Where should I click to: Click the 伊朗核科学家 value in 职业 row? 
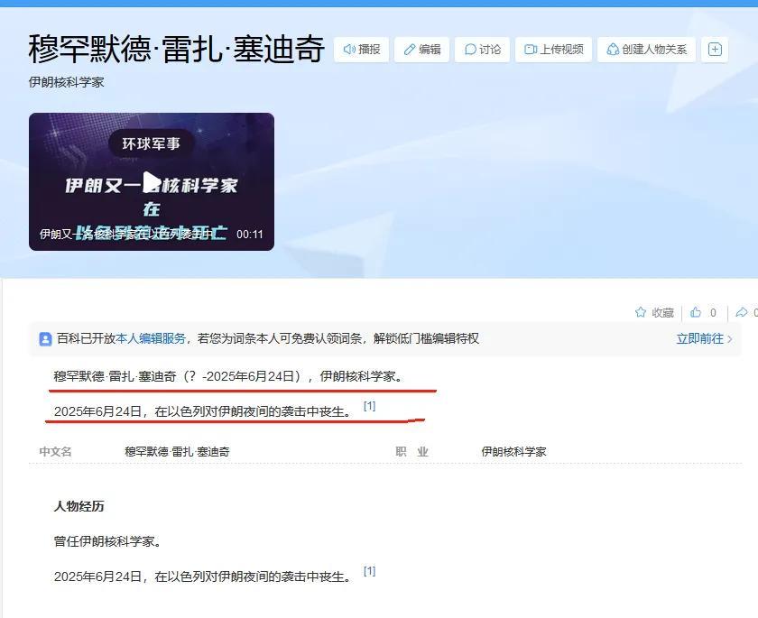pyautogui.click(x=513, y=452)
